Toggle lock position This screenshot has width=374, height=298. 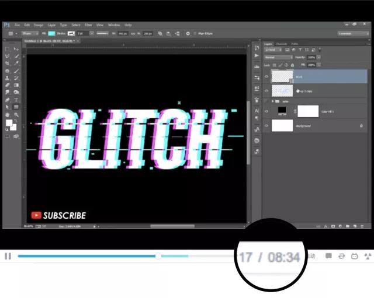pyautogui.click(x=286, y=65)
